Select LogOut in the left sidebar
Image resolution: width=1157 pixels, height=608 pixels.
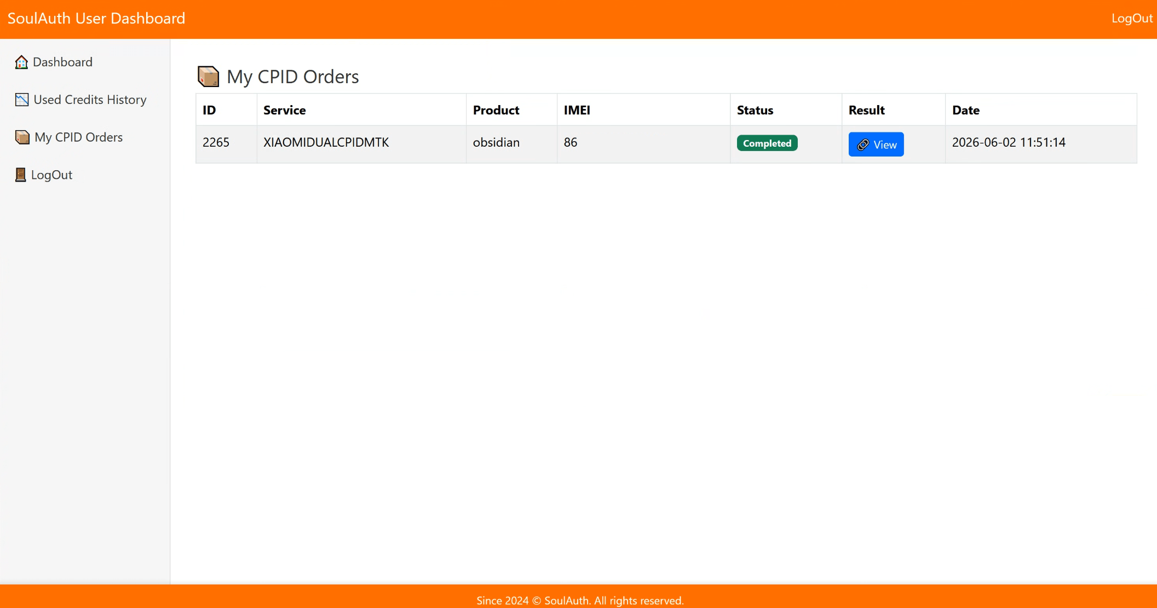[44, 175]
